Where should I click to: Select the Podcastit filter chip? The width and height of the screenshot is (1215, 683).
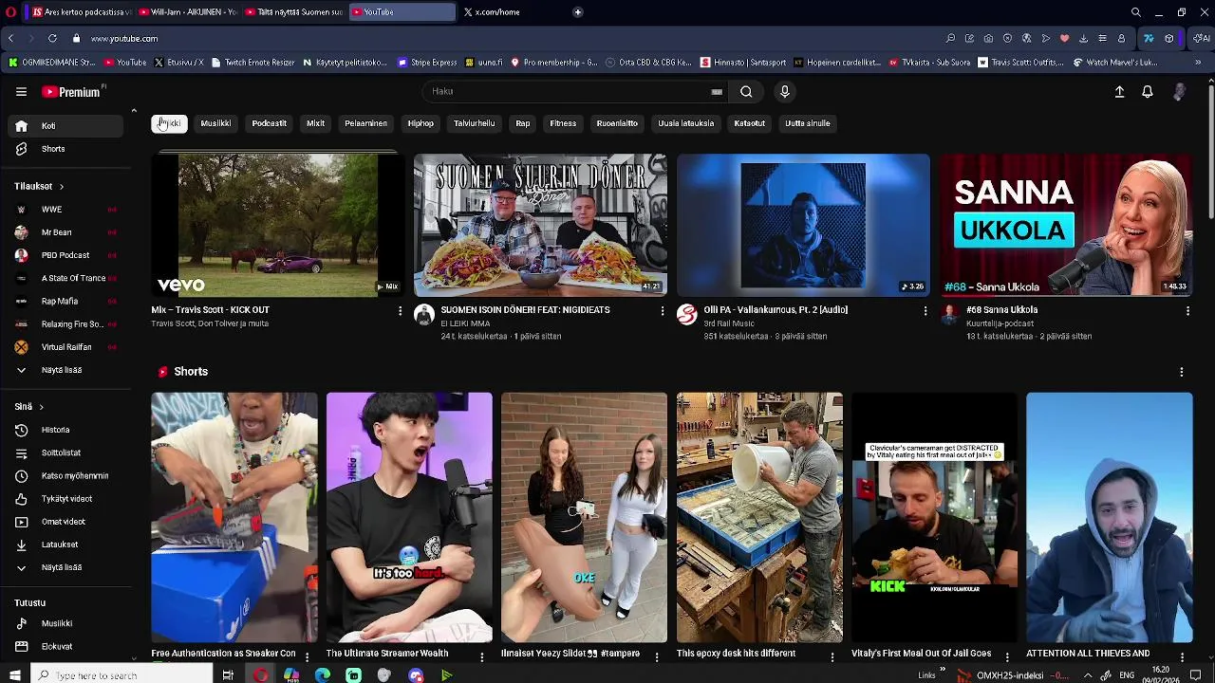point(269,123)
